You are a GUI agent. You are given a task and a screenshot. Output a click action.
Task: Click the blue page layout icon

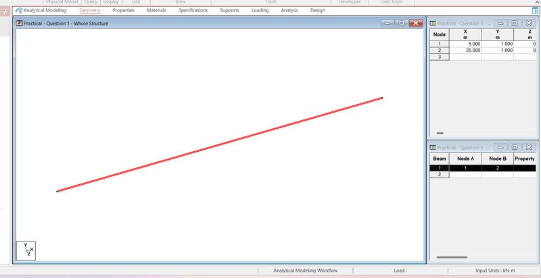pyautogui.click(x=535, y=11)
